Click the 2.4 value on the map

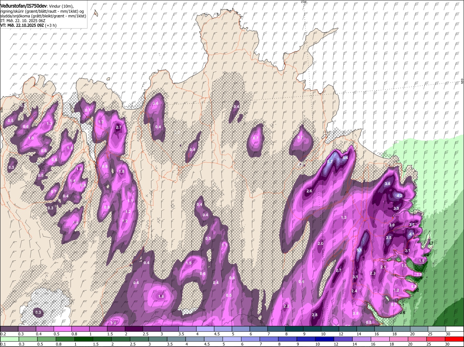coord(354,291)
